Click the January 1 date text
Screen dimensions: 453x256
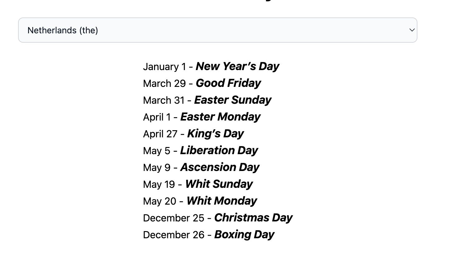[x=164, y=67]
